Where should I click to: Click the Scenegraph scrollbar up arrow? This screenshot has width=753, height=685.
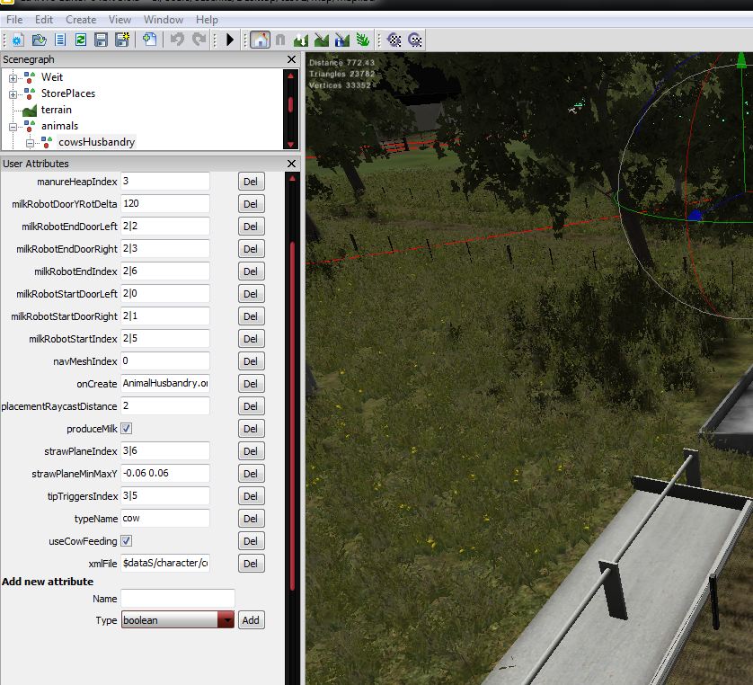pyautogui.click(x=290, y=76)
